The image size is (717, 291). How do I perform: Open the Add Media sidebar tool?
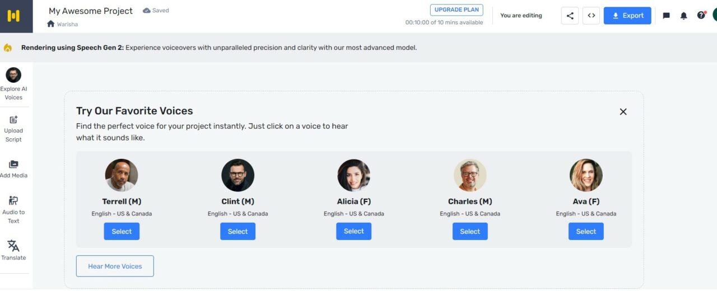pyautogui.click(x=13, y=168)
